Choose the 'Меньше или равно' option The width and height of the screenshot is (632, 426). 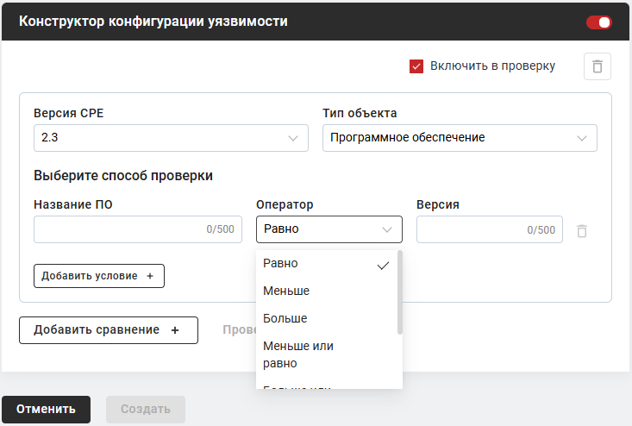coord(327,354)
